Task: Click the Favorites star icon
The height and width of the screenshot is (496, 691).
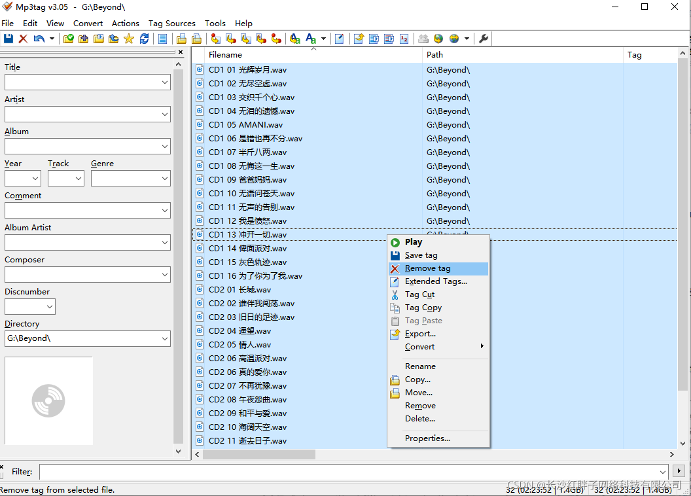Action: pos(129,39)
